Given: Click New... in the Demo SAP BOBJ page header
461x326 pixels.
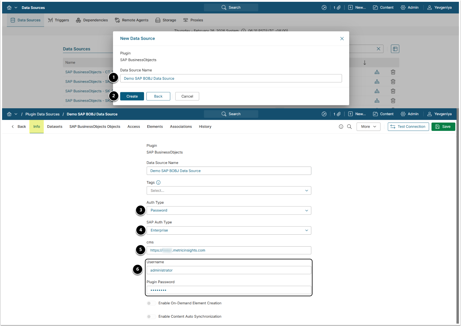Looking at the screenshot, I should click(x=357, y=114).
